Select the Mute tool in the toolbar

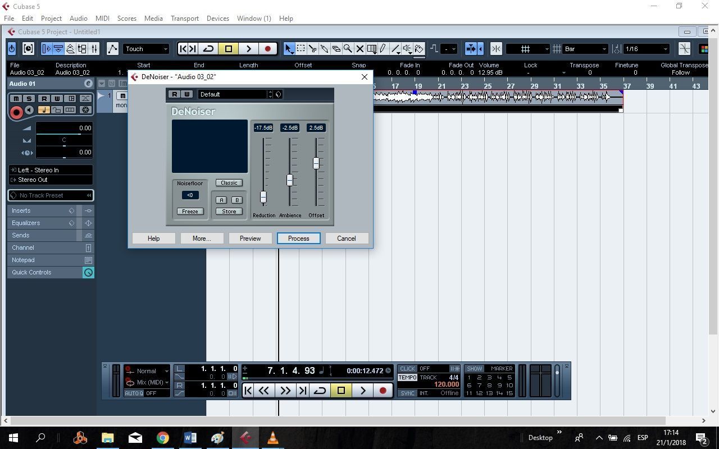pos(359,49)
